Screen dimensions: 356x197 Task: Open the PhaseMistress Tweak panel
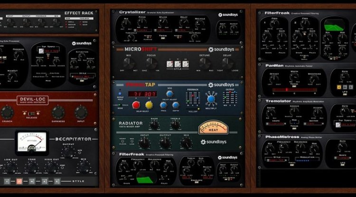pos(292,165)
